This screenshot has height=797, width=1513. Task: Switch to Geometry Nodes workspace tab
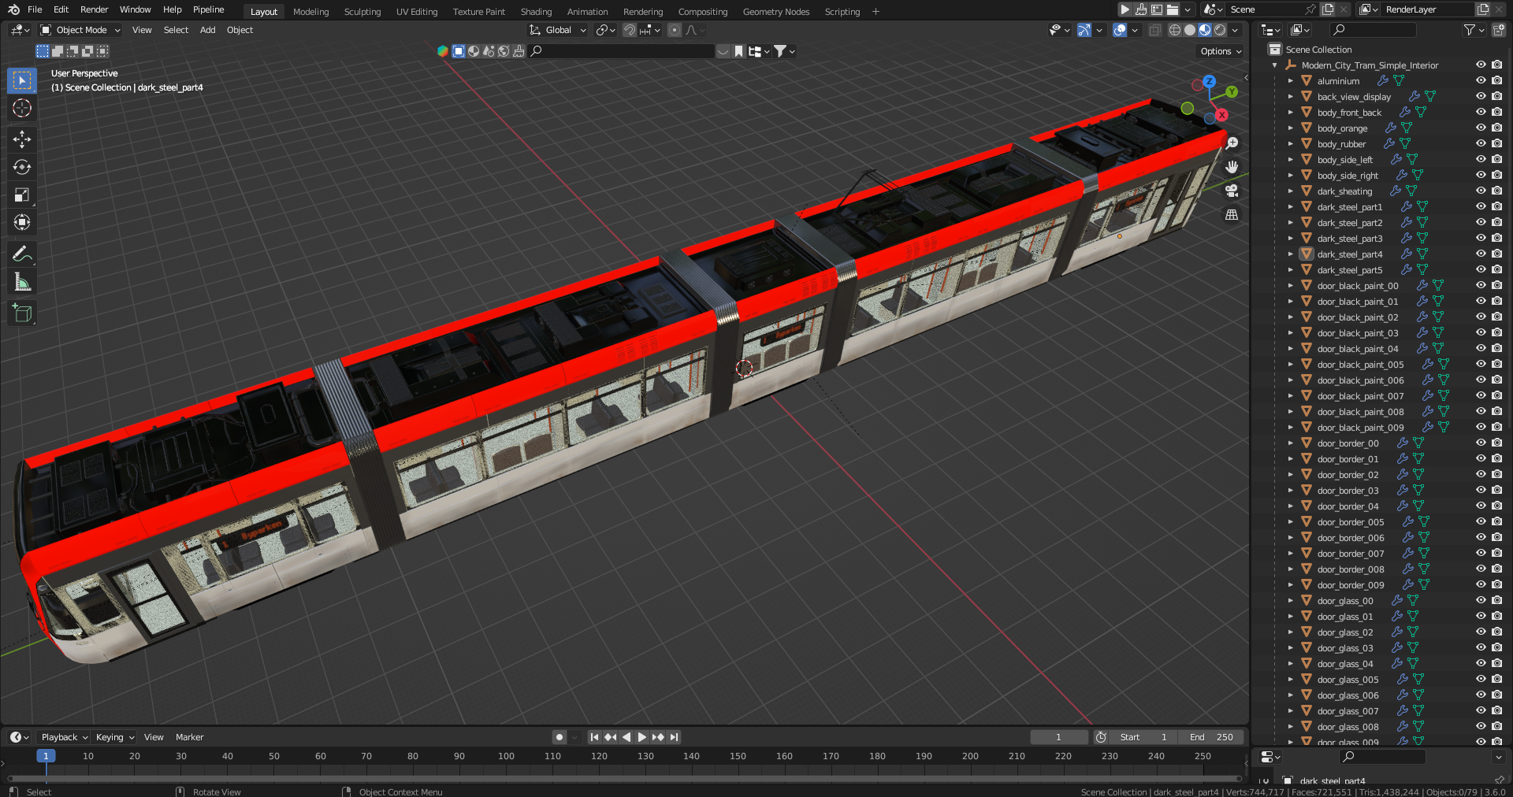tap(775, 12)
